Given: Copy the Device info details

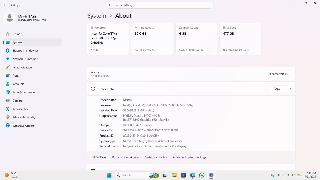Looking at the screenshot, I should tap(277, 89).
